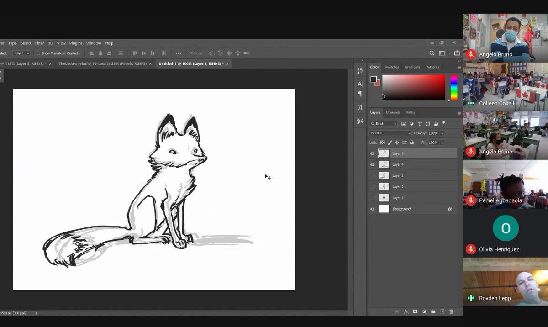548x327 pixels.
Task: Open the Glyphs panel icon
Action: pyautogui.click(x=360, y=108)
